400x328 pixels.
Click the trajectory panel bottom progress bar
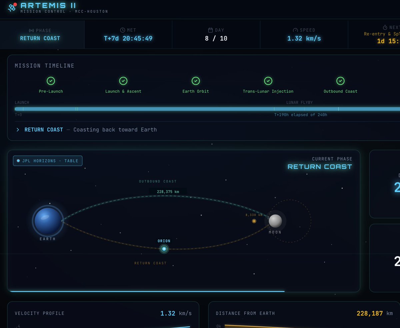[147, 291]
